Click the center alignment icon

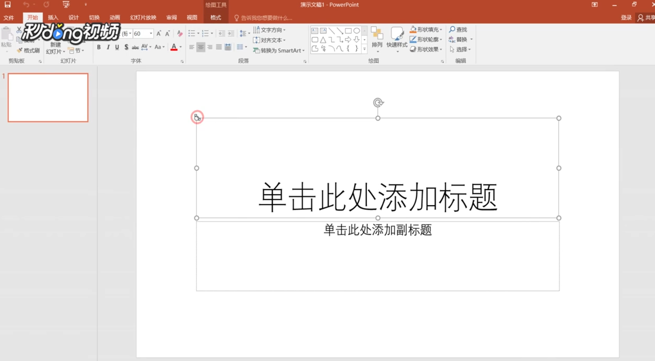pos(200,47)
